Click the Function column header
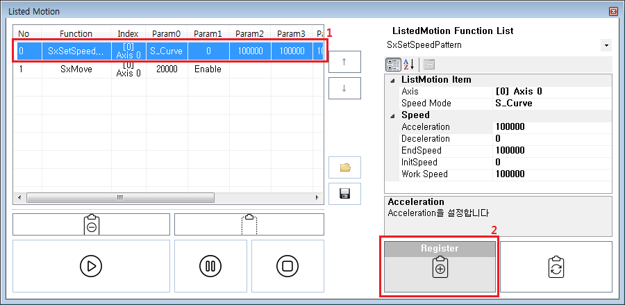This screenshot has height=305, width=625. point(76,33)
